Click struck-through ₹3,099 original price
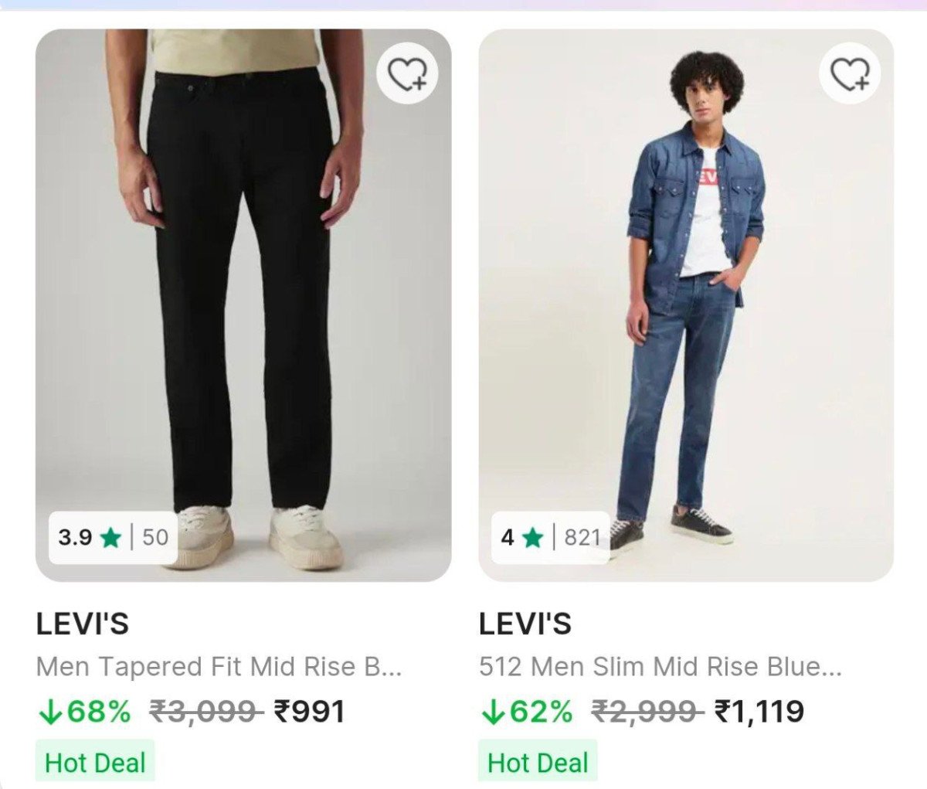This screenshot has height=789, width=927. [206, 712]
